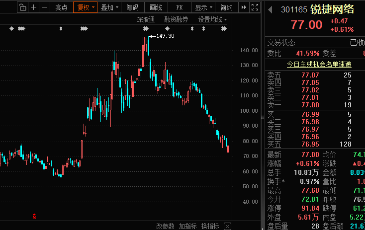Click 涨幅 value +0.61% in quote table
Viewport: 365px width, 230px height.
tap(308, 163)
